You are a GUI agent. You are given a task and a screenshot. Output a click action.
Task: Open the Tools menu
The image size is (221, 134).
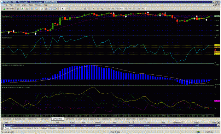pos(31,5)
